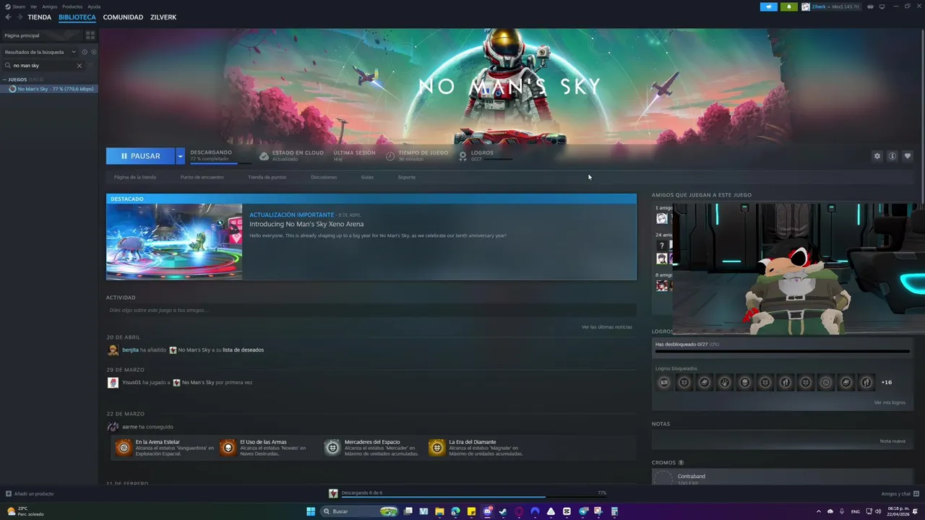Open the Steam menu
Viewport: 925px width, 520px height.
coord(19,6)
